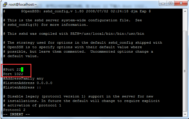The height and width of the screenshot is (119, 189).
Task: Click the scrollbar up arrow
Action: [x=185, y=11]
